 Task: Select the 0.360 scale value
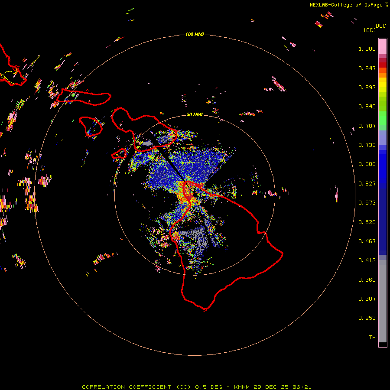[x=367, y=280]
